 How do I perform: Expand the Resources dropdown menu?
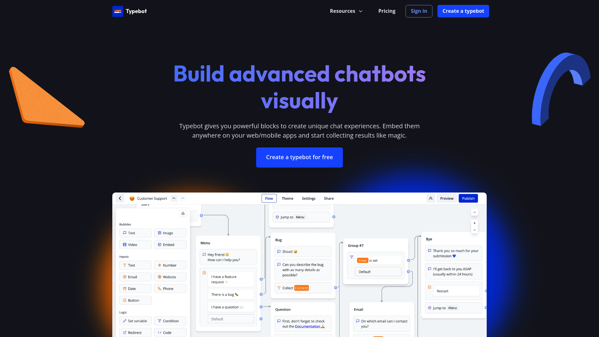(346, 11)
